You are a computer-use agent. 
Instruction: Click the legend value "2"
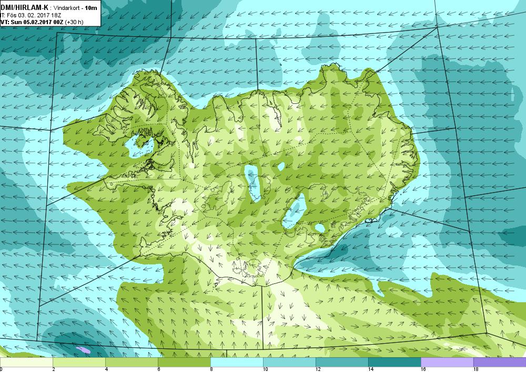coord(54,369)
